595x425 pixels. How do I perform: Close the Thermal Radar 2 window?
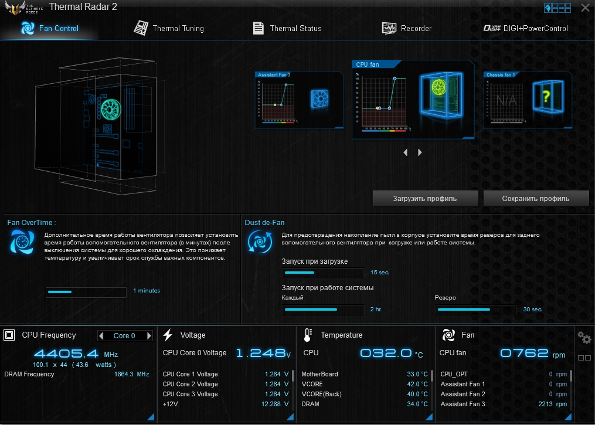[585, 8]
